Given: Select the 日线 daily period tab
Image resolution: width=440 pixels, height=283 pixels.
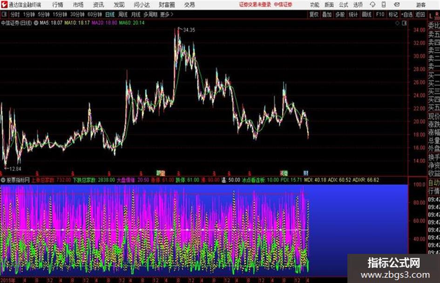Looking at the screenshot, I should pos(110,14).
